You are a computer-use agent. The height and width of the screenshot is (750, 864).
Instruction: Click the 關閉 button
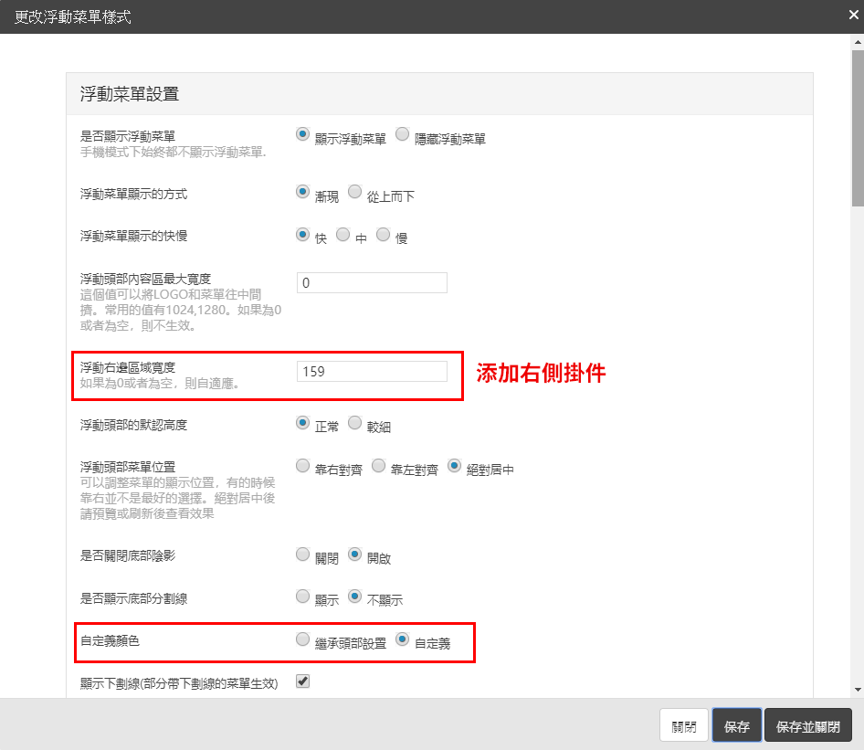684,725
